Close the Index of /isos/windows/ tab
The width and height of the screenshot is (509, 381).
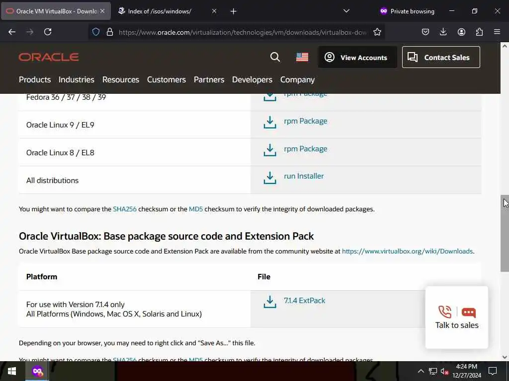coord(214,11)
